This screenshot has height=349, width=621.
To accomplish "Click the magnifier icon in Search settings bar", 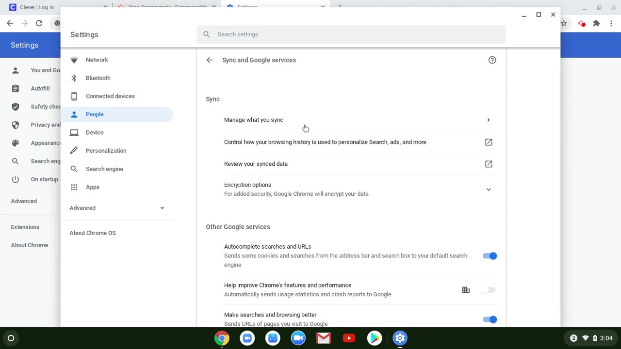I will [207, 34].
